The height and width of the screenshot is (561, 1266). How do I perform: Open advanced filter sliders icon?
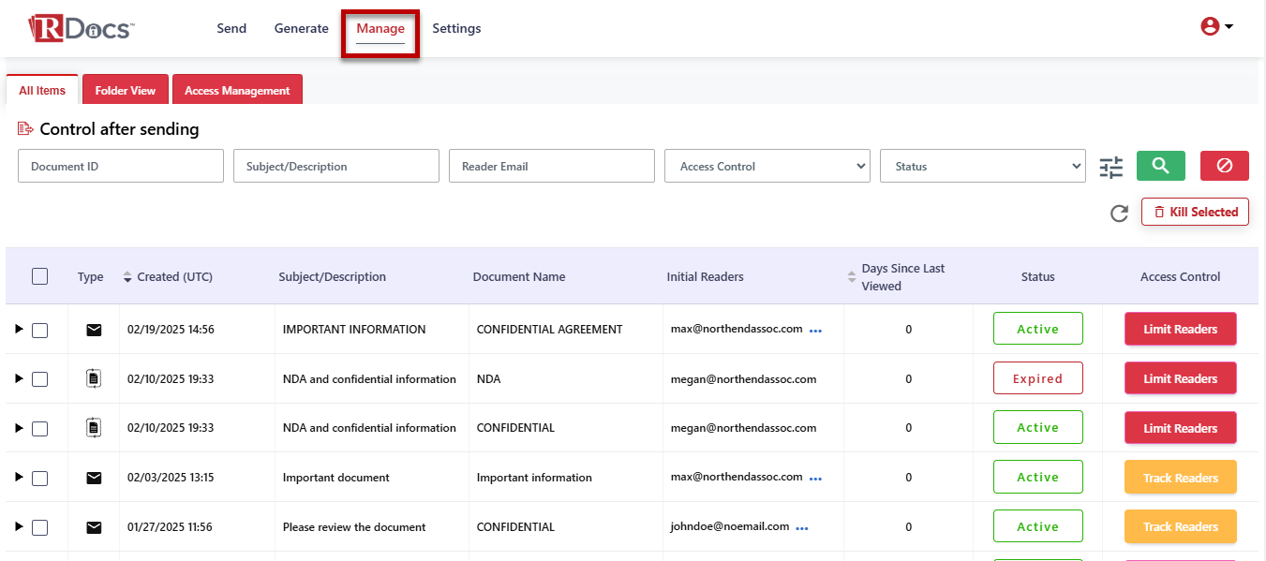pos(1111,167)
